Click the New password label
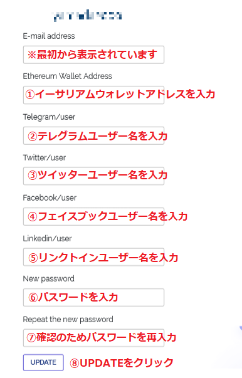The width and height of the screenshot is (242, 378). pos(49,279)
